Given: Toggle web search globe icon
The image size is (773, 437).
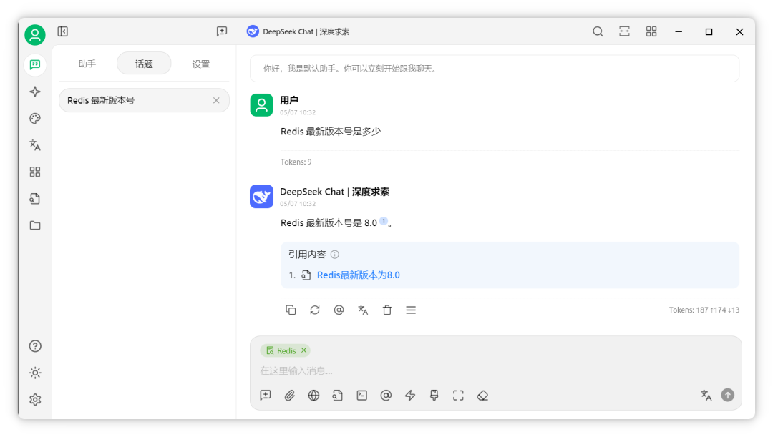Looking at the screenshot, I should [313, 395].
